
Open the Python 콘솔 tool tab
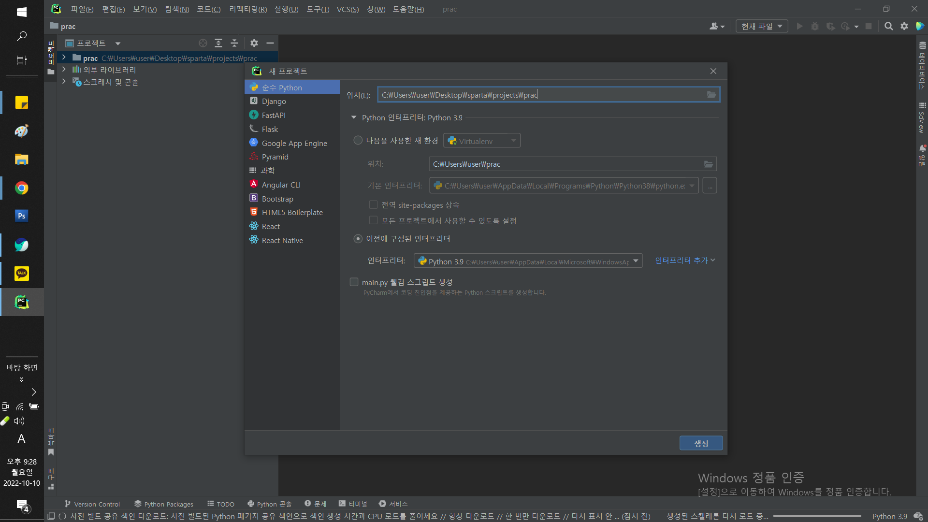point(270,504)
